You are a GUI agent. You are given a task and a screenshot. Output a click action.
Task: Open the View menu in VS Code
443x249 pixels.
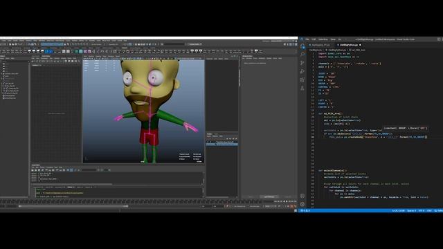[333, 39]
